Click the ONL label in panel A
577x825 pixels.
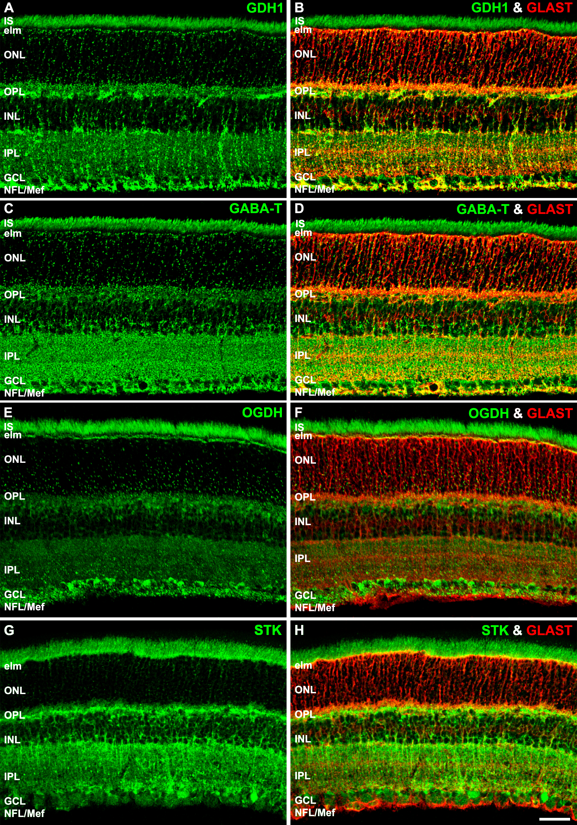click(x=15, y=55)
